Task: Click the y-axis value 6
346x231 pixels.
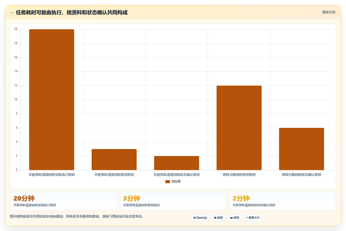Action: tap(17, 128)
